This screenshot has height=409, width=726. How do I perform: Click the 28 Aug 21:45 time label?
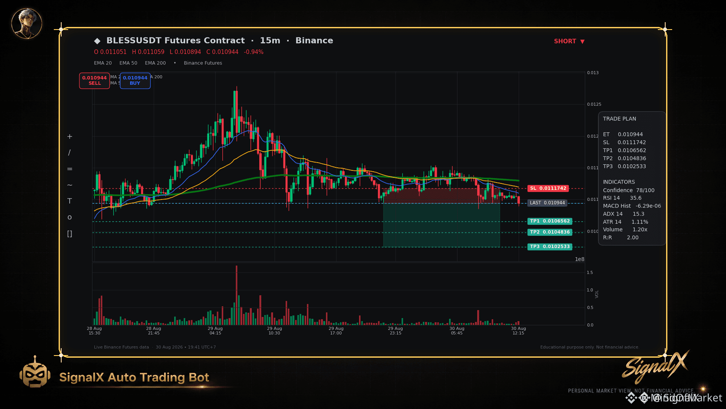pos(154,331)
